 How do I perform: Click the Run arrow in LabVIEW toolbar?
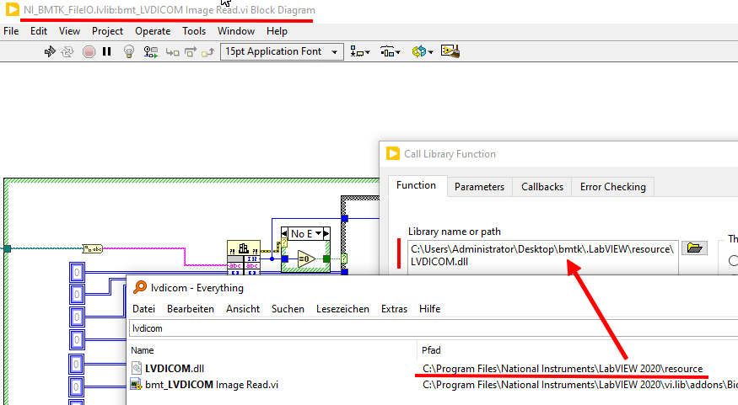tap(50, 51)
